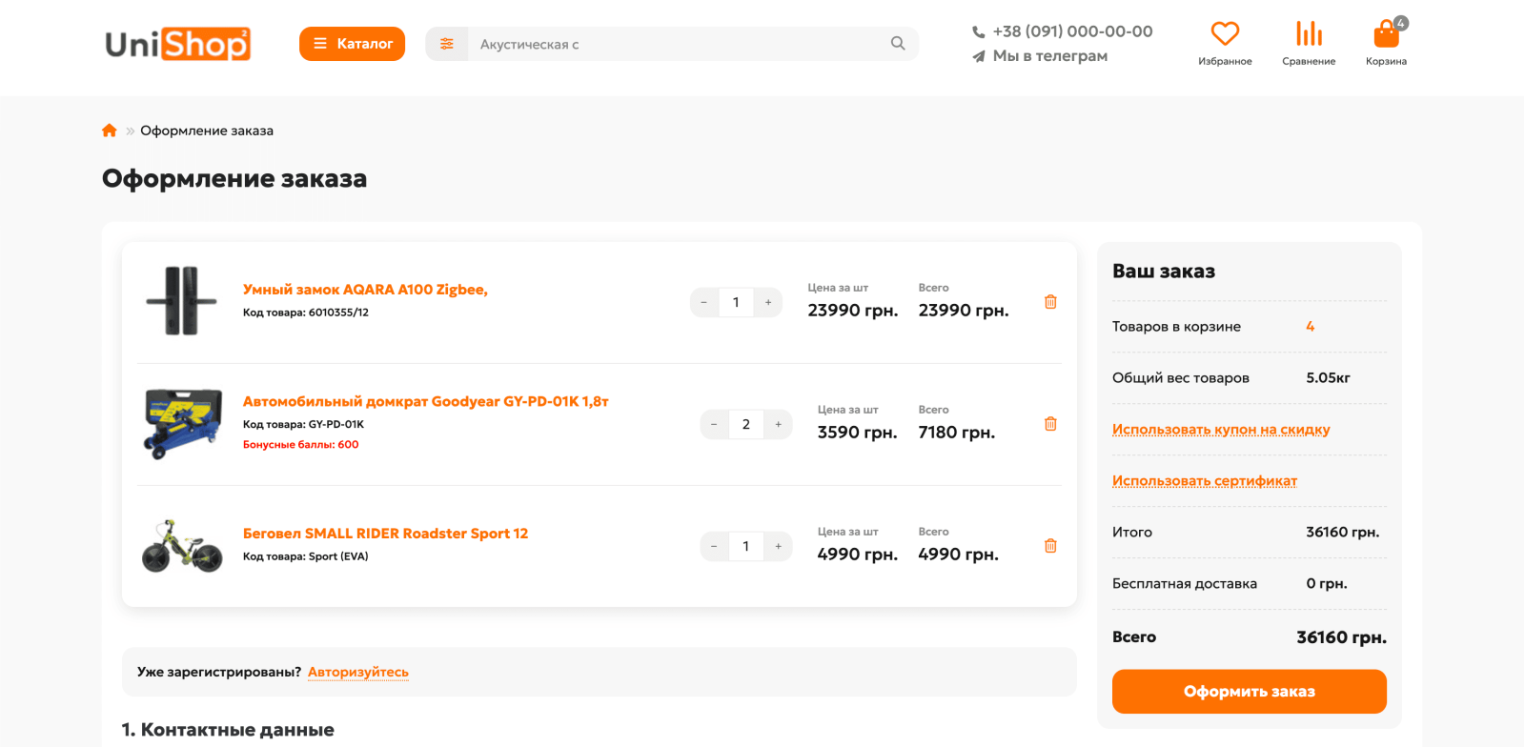Select total 4990 грн. for SMALL RIDER
The image size is (1525, 747).
958,555
